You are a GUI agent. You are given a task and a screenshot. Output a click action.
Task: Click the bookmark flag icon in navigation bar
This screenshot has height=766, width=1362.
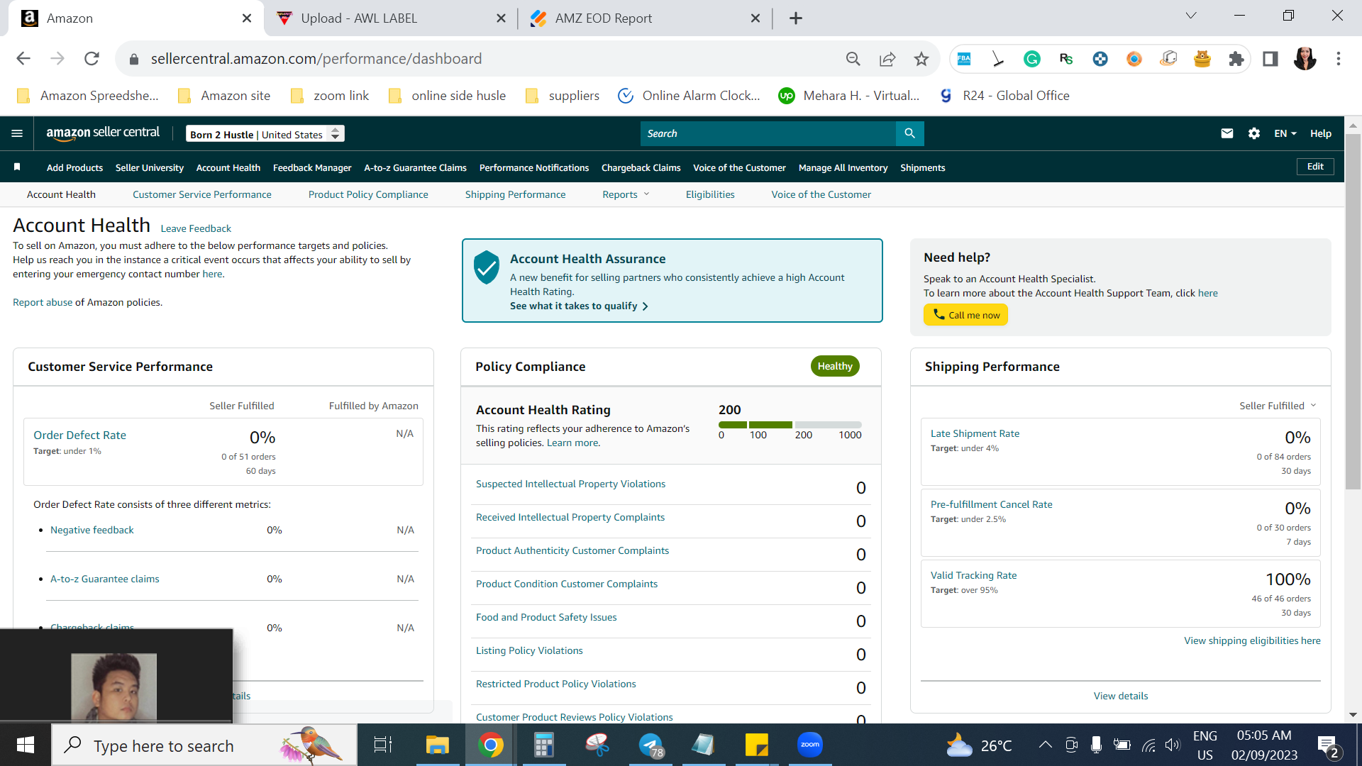click(x=17, y=167)
